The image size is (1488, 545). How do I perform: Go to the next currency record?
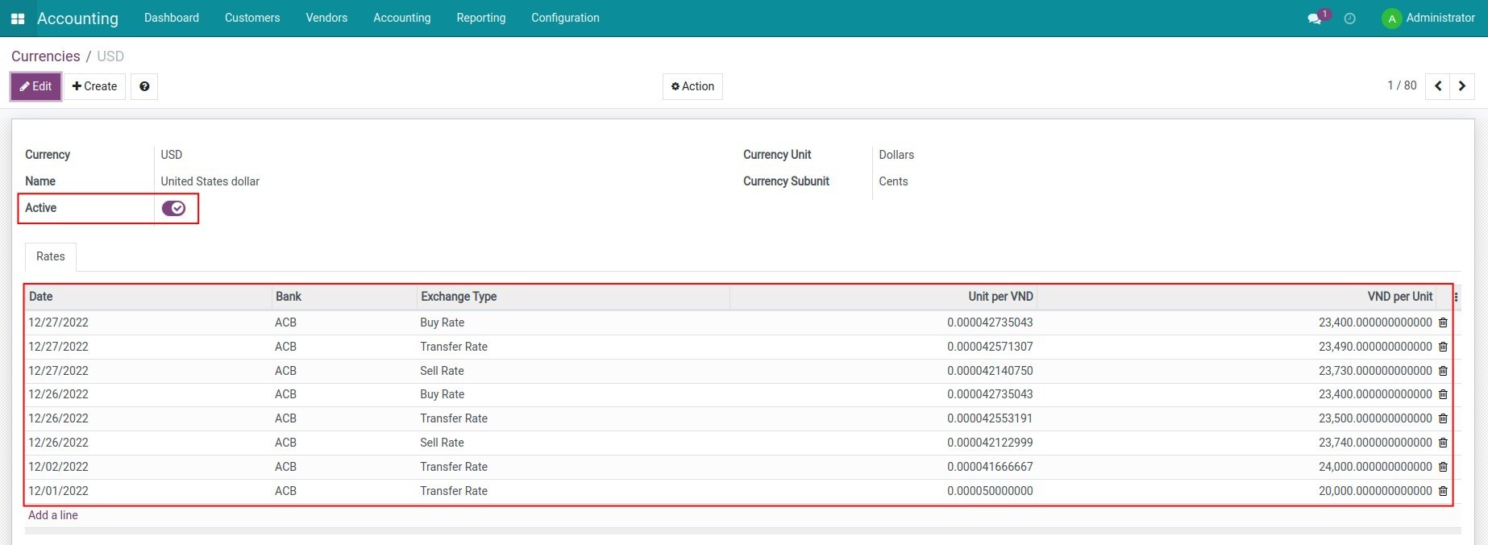1462,86
